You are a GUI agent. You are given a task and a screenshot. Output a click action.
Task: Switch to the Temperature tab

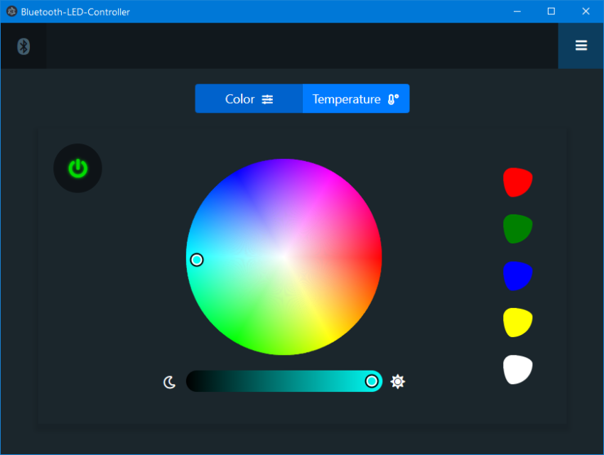(x=355, y=99)
